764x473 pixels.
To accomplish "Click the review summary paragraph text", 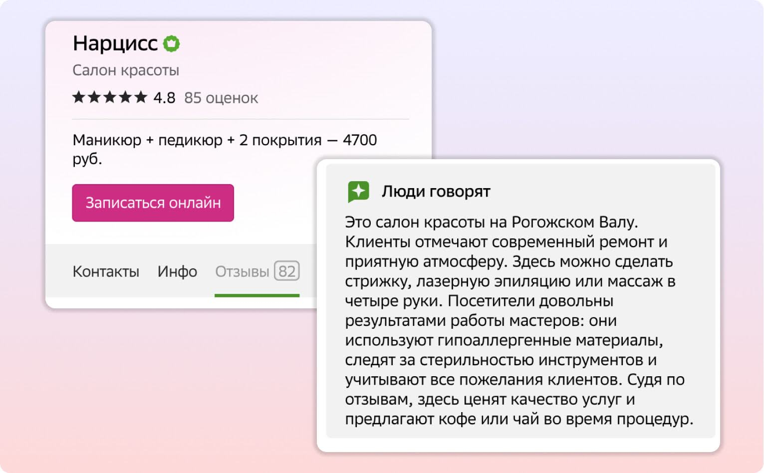I will pyautogui.click(x=514, y=320).
